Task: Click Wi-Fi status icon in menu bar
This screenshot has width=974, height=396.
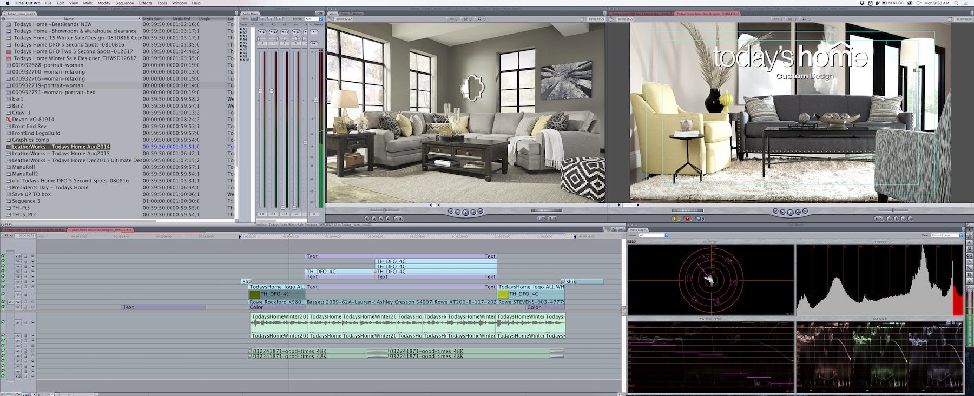Action: coord(918,3)
